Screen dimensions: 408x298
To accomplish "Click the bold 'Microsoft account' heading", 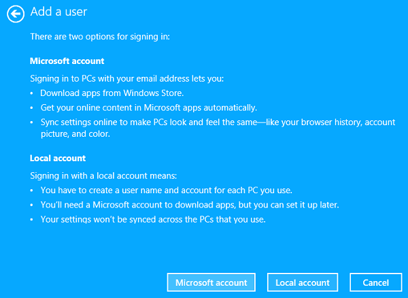I will point(67,61).
